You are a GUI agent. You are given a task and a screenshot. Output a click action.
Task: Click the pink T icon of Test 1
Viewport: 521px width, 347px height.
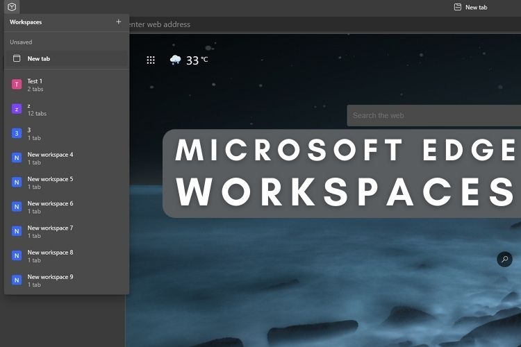tap(17, 85)
